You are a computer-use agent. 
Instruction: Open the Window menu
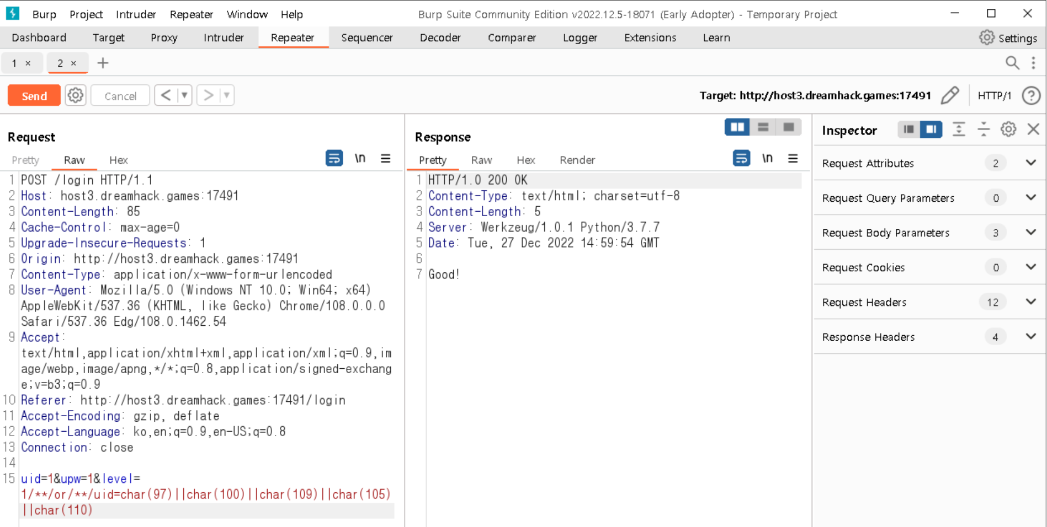pos(247,14)
